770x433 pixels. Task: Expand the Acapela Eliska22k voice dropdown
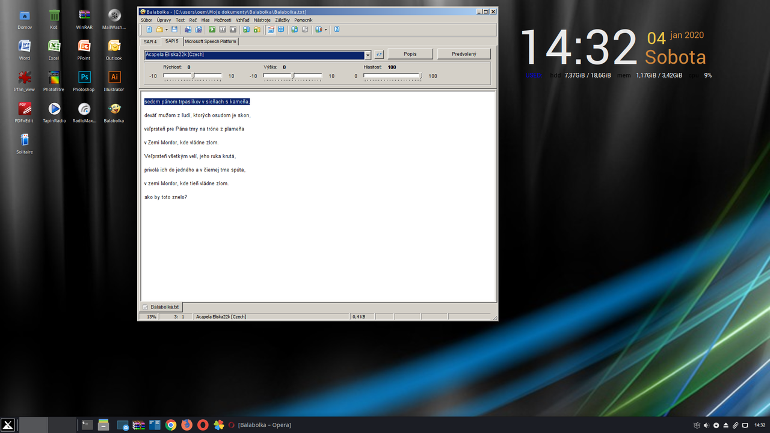coord(368,55)
